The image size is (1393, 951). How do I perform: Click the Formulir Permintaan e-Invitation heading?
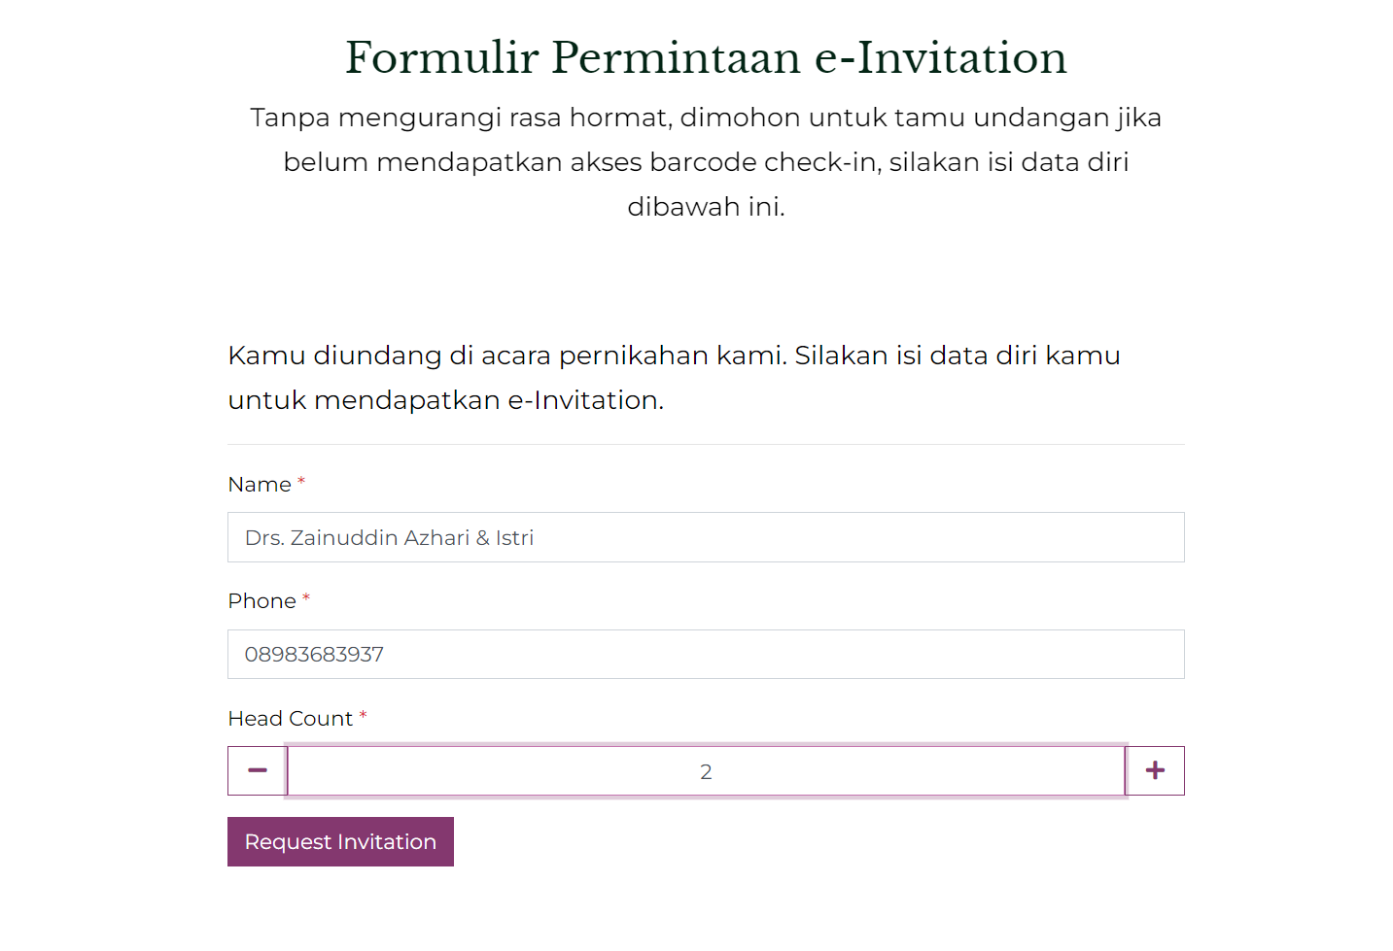(x=706, y=57)
